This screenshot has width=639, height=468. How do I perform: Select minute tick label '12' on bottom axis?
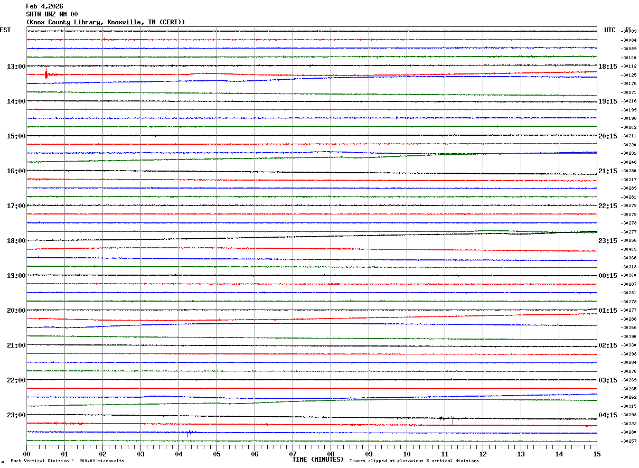click(483, 454)
